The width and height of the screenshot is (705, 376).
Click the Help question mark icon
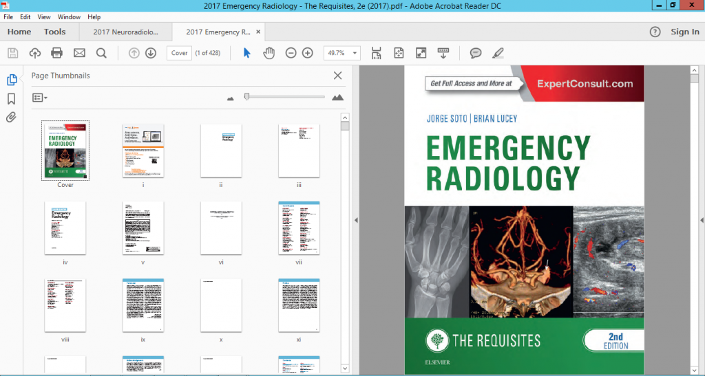(655, 32)
